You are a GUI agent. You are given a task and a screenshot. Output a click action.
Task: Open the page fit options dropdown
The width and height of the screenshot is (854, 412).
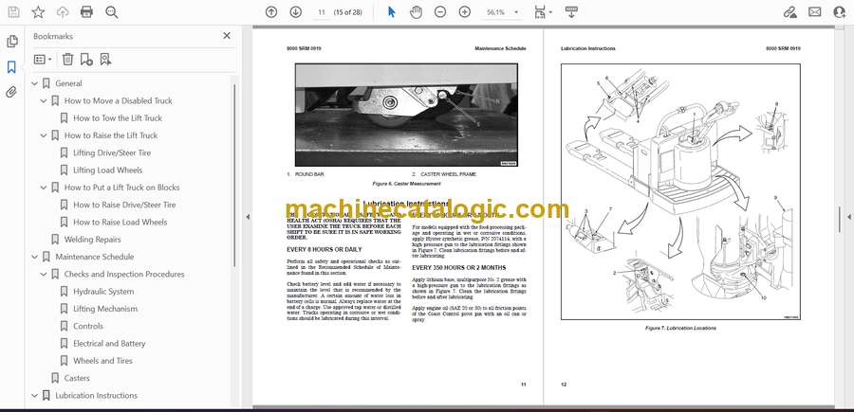pyautogui.click(x=543, y=12)
